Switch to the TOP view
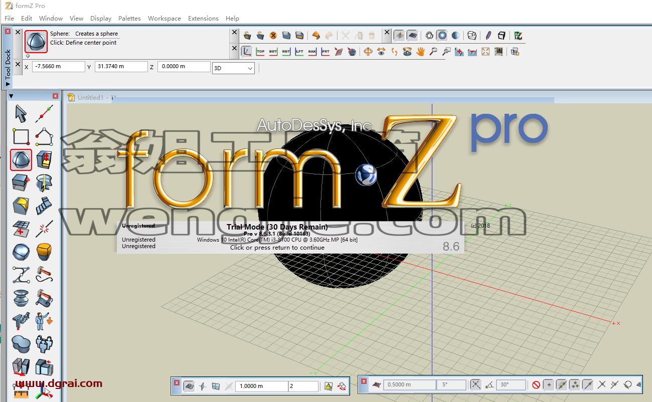This screenshot has width=652, height=402. click(x=260, y=51)
